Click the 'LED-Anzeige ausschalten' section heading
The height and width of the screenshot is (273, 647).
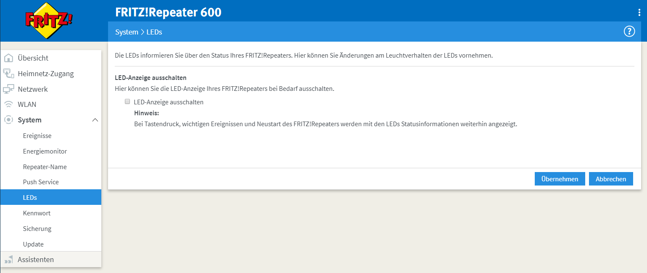[151, 78]
